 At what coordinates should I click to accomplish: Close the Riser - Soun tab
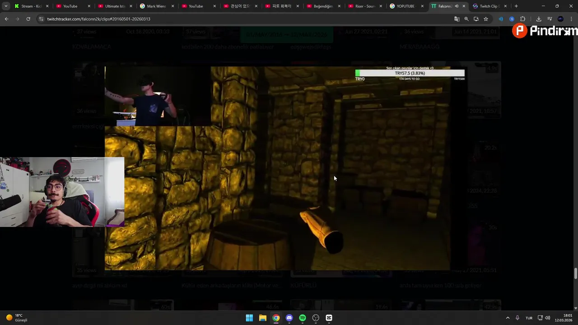tap(381, 6)
